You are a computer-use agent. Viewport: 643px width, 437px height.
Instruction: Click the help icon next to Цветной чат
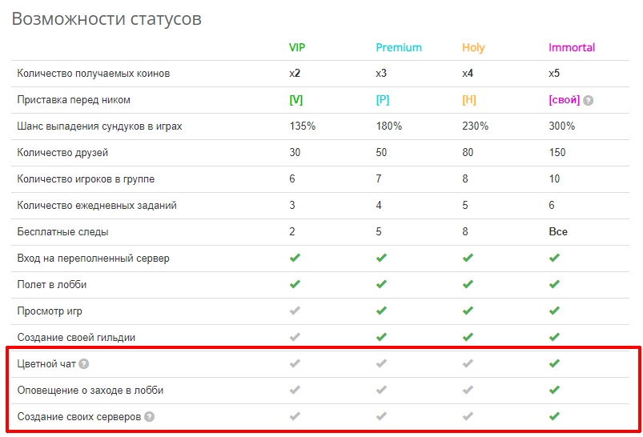coord(84,364)
